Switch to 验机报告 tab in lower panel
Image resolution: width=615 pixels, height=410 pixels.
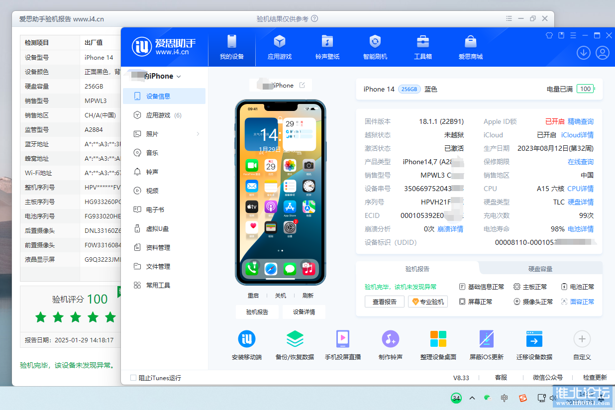pyautogui.click(x=417, y=269)
